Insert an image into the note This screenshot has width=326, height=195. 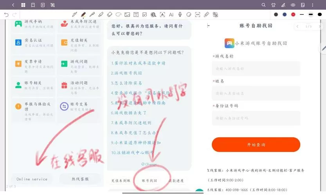pyautogui.click(x=127, y=14)
